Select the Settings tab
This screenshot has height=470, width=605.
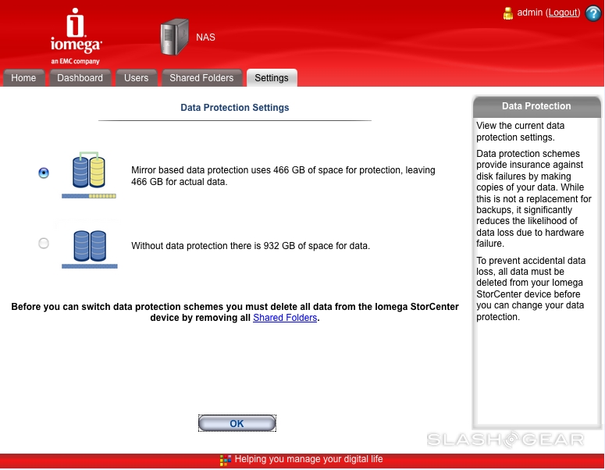(x=271, y=78)
